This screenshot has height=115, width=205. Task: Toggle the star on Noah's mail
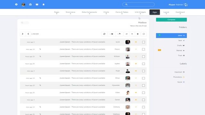[x=136, y=71]
